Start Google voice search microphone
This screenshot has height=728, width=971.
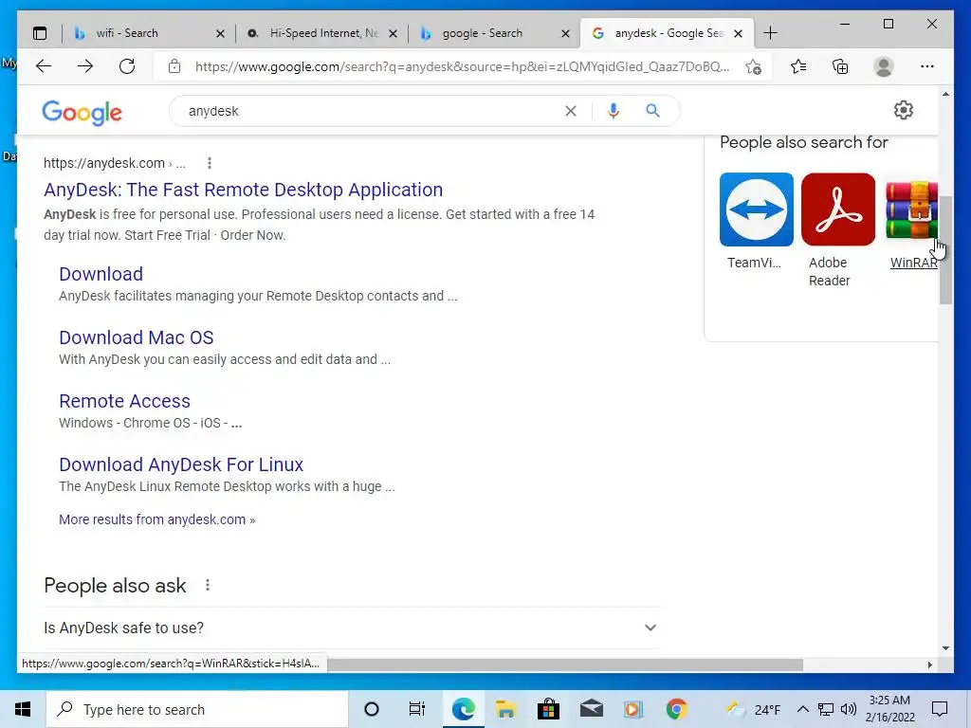point(614,111)
